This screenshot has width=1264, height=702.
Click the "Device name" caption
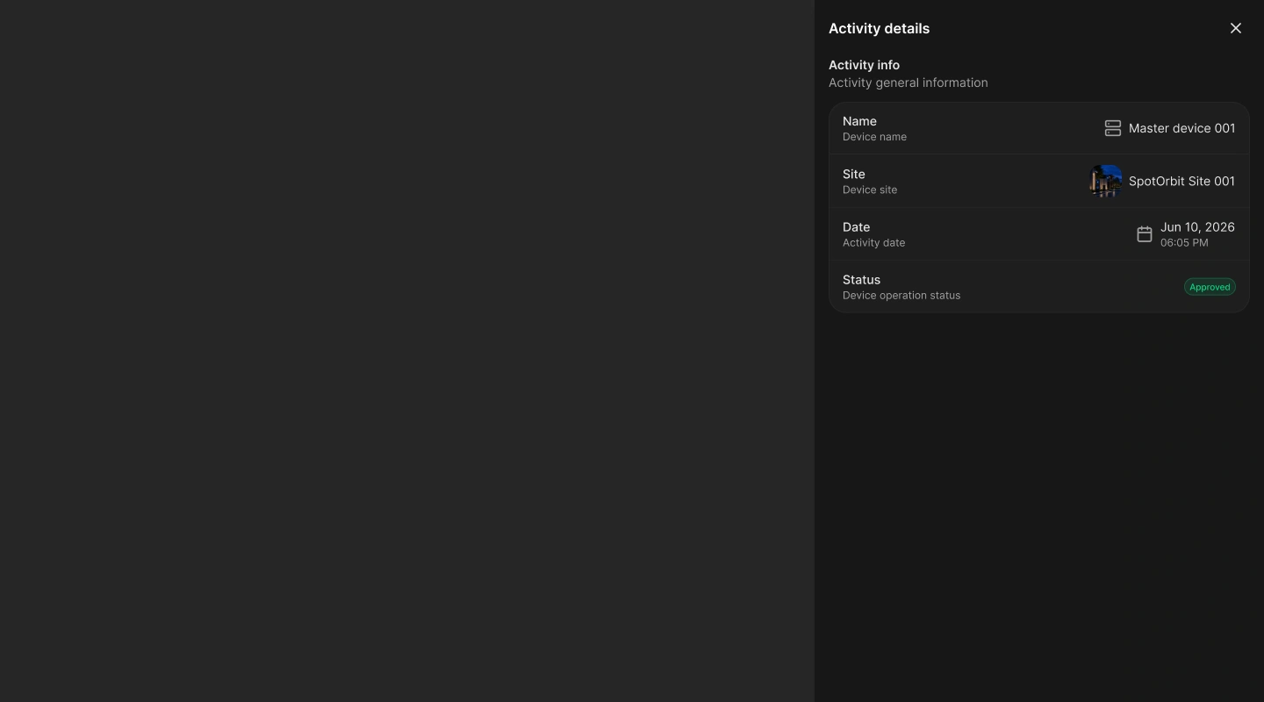(x=874, y=137)
